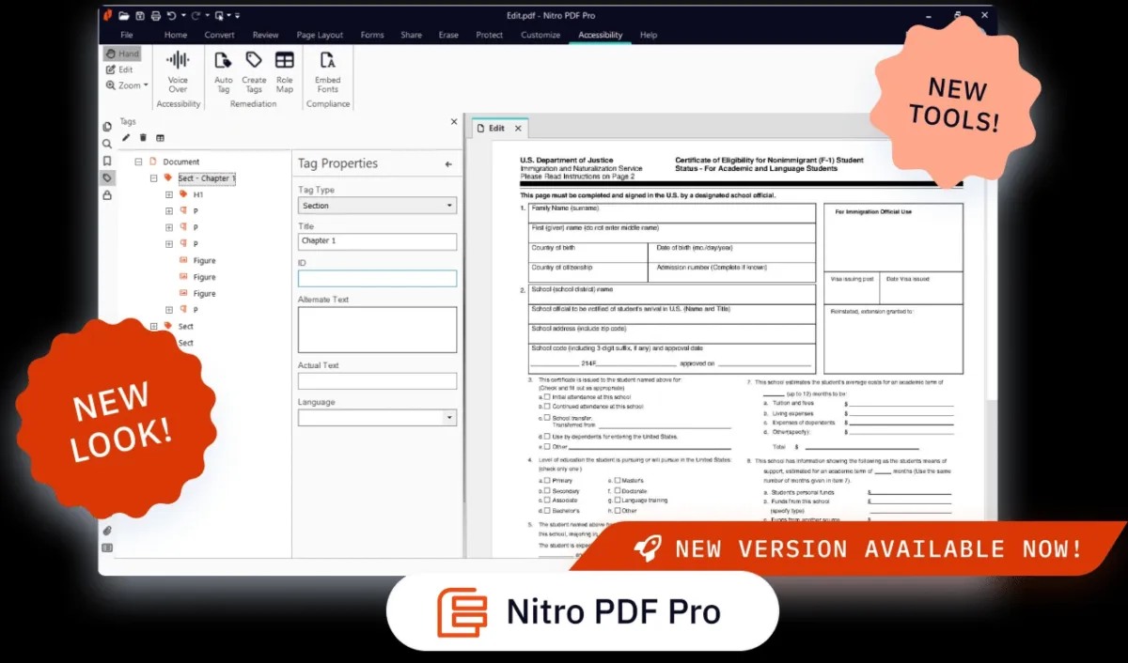
Task: Run Auto Tag in the Remediation group
Action: [x=224, y=70]
